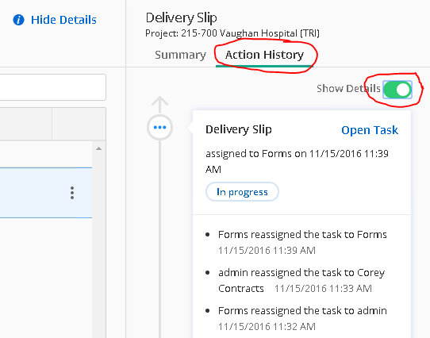Click the empty search input field

pos(52,87)
